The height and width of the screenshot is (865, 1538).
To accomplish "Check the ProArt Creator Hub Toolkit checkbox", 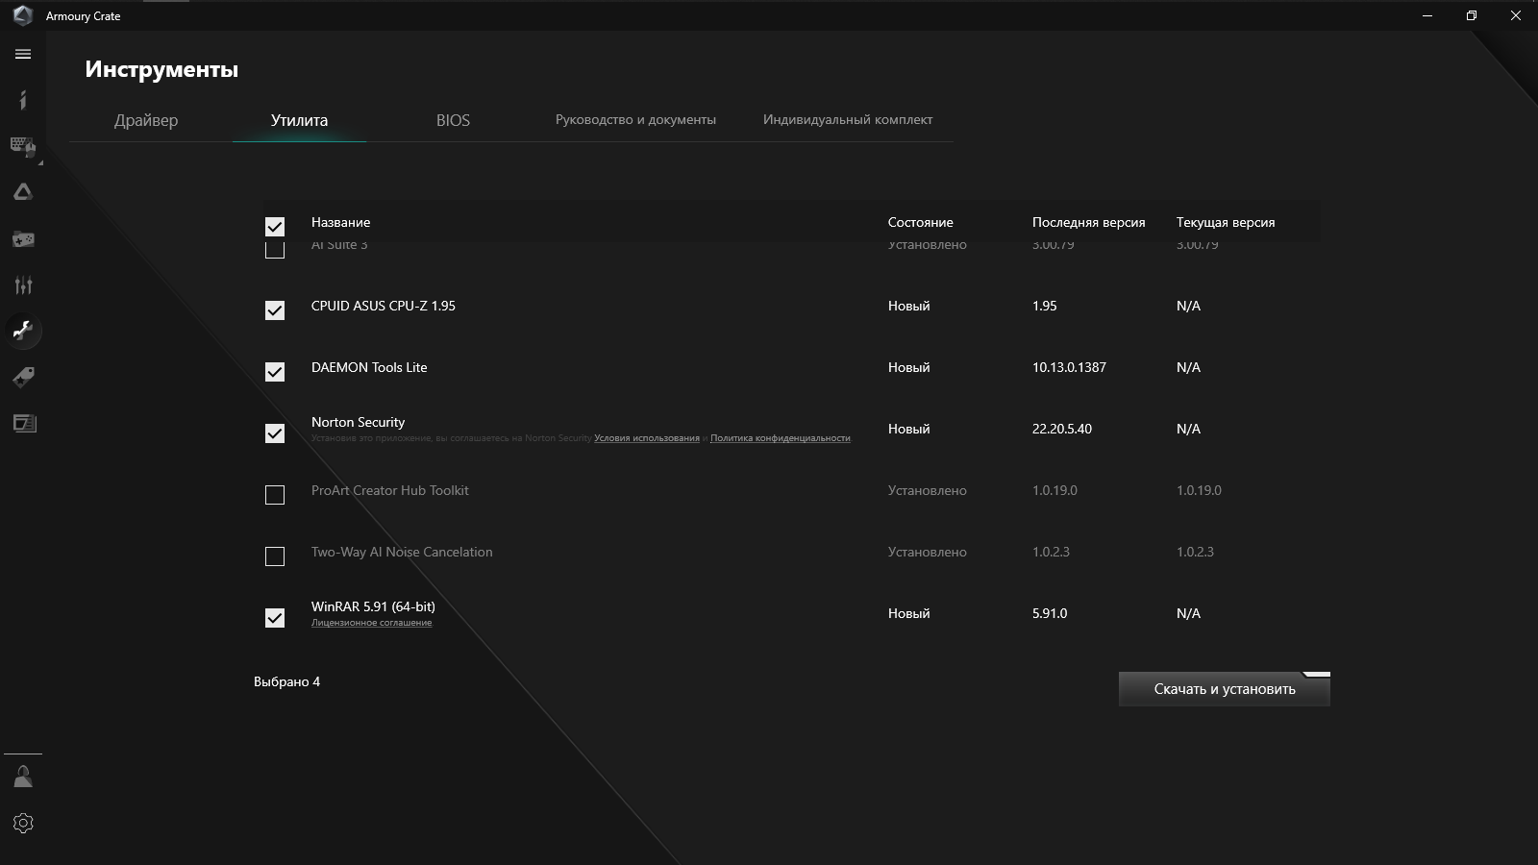I will [275, 495].
